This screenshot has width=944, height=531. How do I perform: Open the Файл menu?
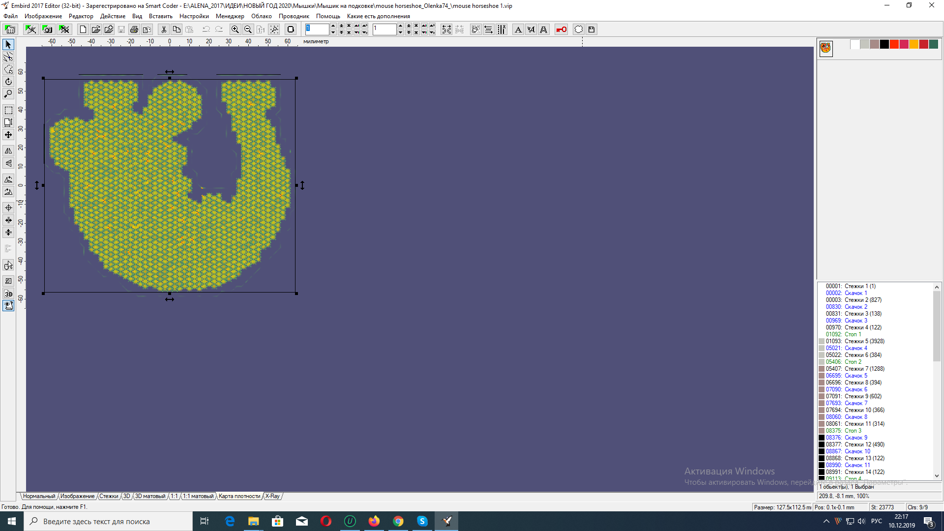10,16
